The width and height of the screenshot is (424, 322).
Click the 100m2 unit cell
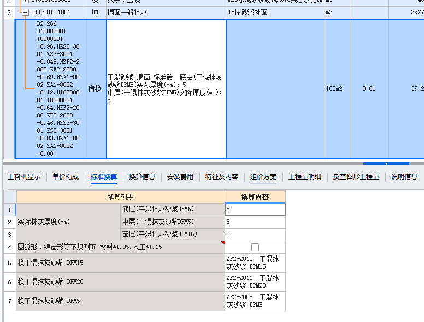(x=337, y=88)
